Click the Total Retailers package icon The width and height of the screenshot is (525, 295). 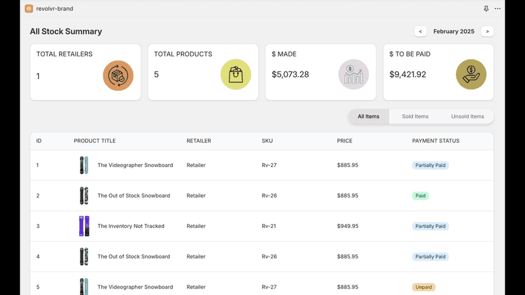point(118,75)
